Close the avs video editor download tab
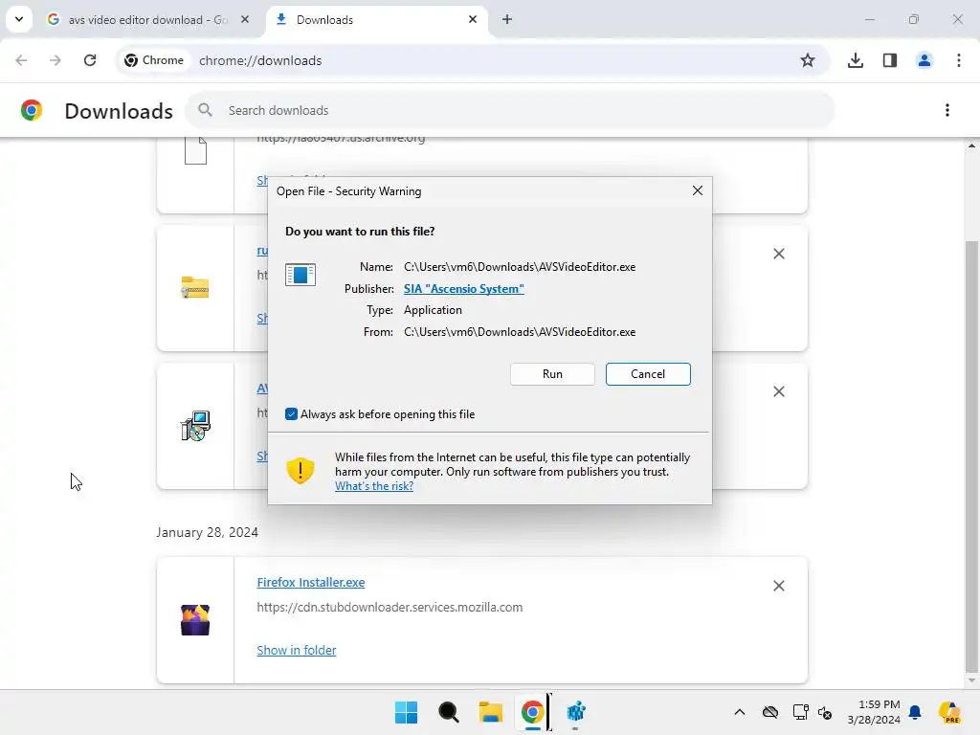Viewport: 980px width, 735px height. point(245,19)
